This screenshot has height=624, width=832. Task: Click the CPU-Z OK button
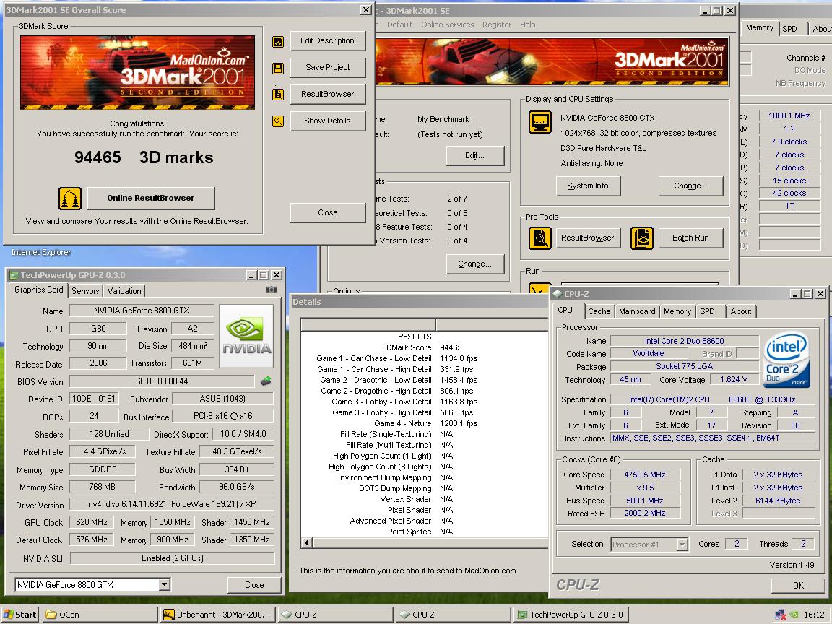(798, 585)
